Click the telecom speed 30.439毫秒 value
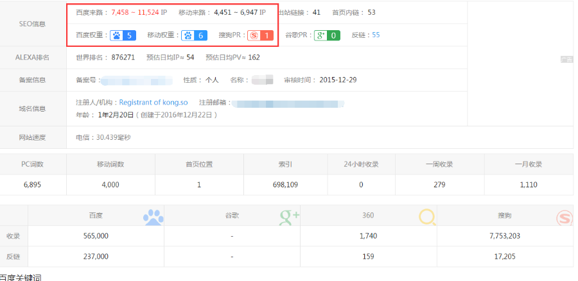 coord(114,138)
